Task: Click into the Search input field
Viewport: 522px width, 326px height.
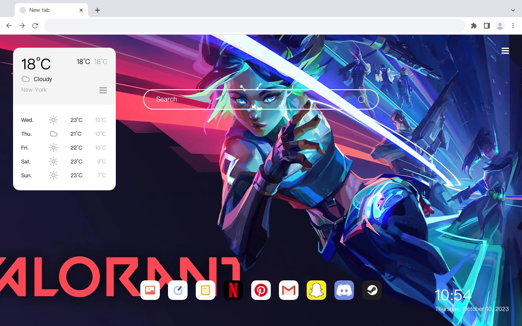Action: tap(261, 99)
